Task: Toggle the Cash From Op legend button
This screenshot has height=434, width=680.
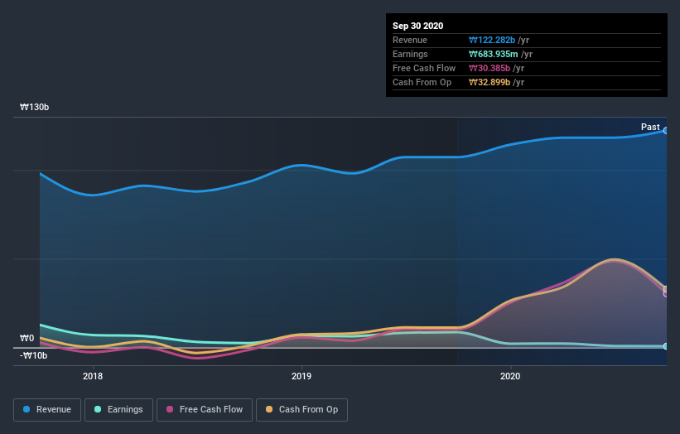Action: (x=301, y=410)
